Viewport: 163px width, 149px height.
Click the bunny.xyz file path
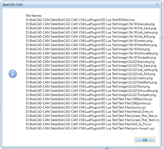(86, 107)
